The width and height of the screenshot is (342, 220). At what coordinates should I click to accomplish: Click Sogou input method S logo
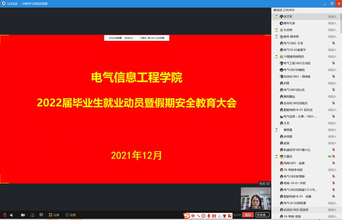coord(187,215)
